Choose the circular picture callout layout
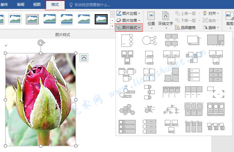The height and width of the screenshot is (152, 234). (x=149, y=40)
